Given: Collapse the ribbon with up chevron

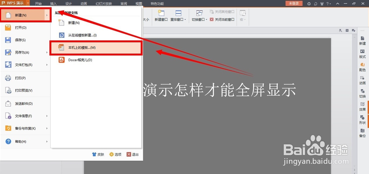Looking at the screenshot, I should (338, 4).
